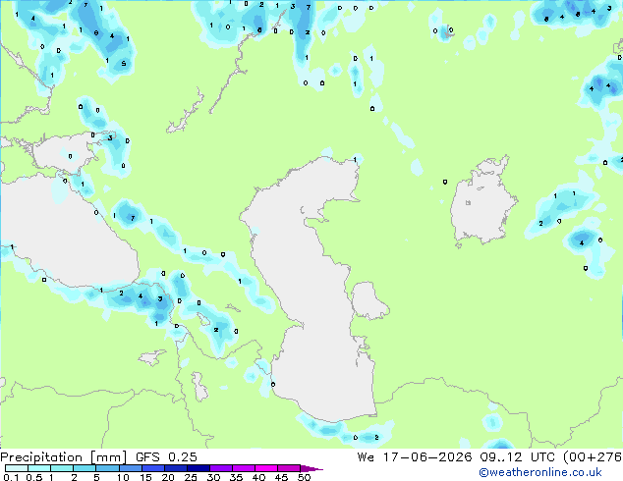Image resolution: width=623 pixels, height=481 pixels.
Task: Click the 15–20 mm legend color box
Action: [x=152, y=468]
